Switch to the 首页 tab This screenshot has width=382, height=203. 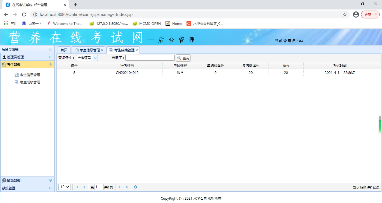coord(64,50)
